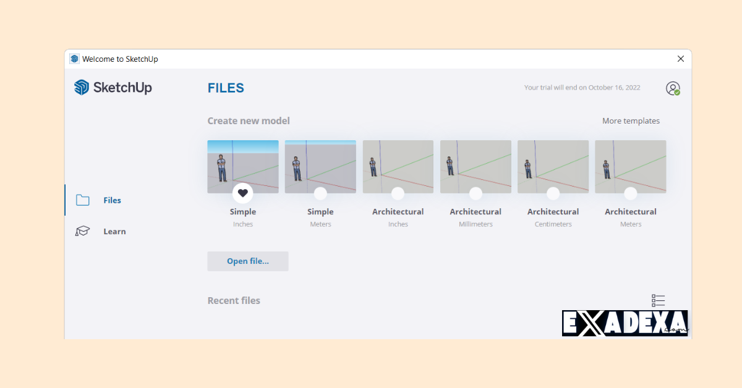Create model from Simple Meters thumbnail
Screen dimensions: 742x388
320,164
